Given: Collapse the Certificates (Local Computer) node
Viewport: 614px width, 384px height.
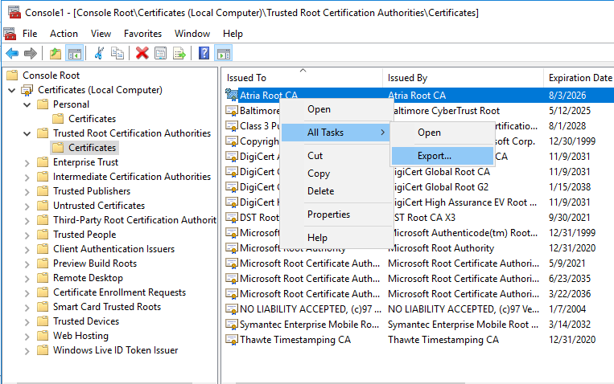Looking at the screenshot, I should coord(12,90).
